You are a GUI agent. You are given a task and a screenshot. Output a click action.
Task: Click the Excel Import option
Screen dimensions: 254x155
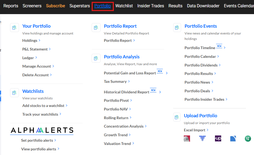pos(195,130)
